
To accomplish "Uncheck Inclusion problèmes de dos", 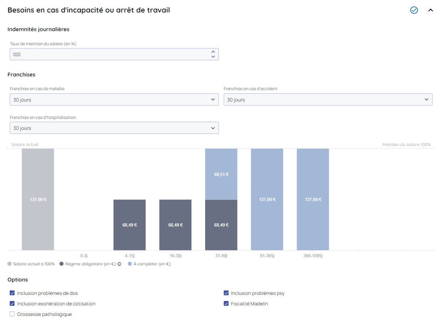I will coord(12,293).
